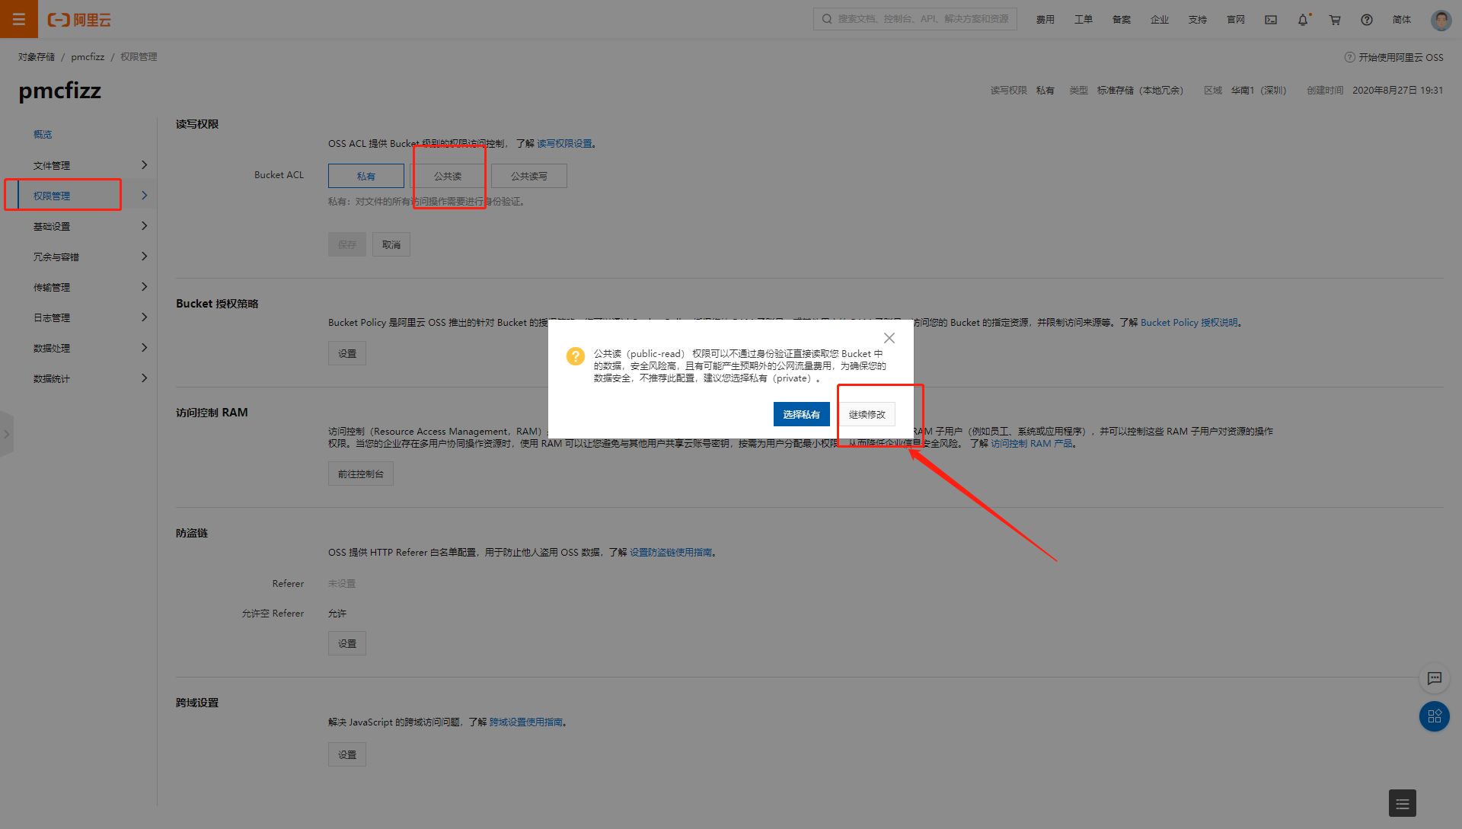Open Bucket Policy 授权说明 link
Screen dimensions: 1462x829
1189,322
